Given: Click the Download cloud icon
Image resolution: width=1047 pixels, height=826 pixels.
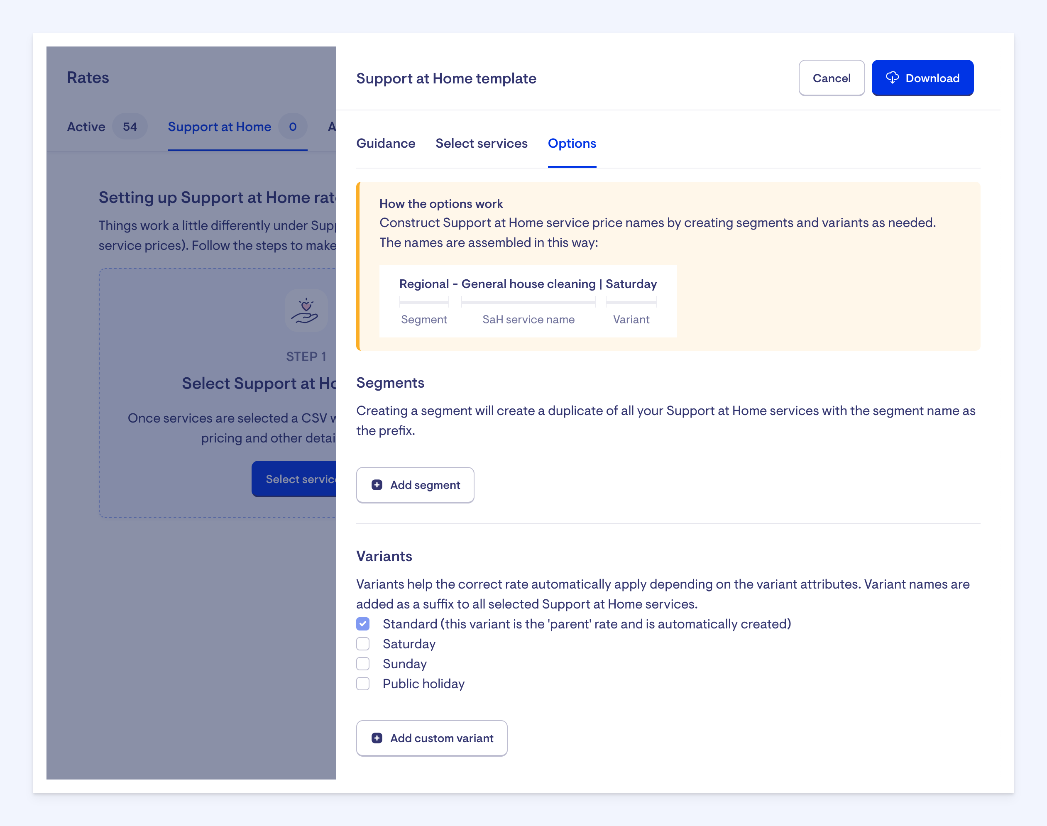Looking at the screenshot, I should pyautogui.click(x=892, y=78).
